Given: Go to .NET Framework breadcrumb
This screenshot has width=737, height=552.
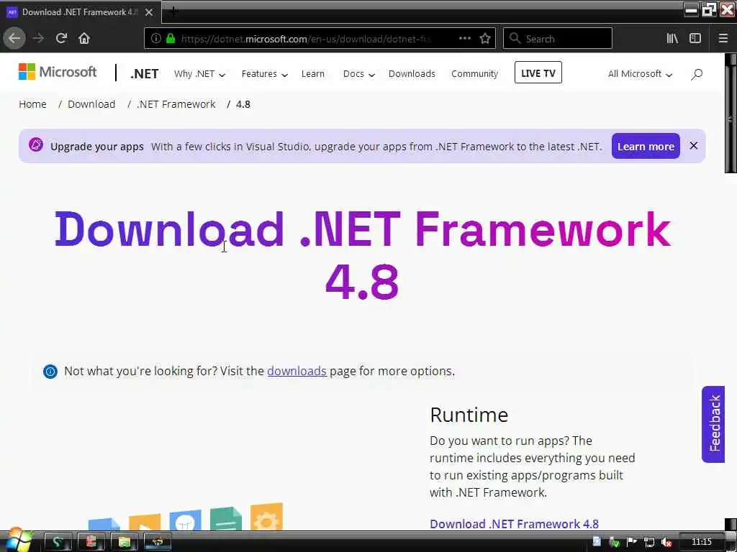Looking at the screenshot, I should pyautogui.click(x=176, y=104).
